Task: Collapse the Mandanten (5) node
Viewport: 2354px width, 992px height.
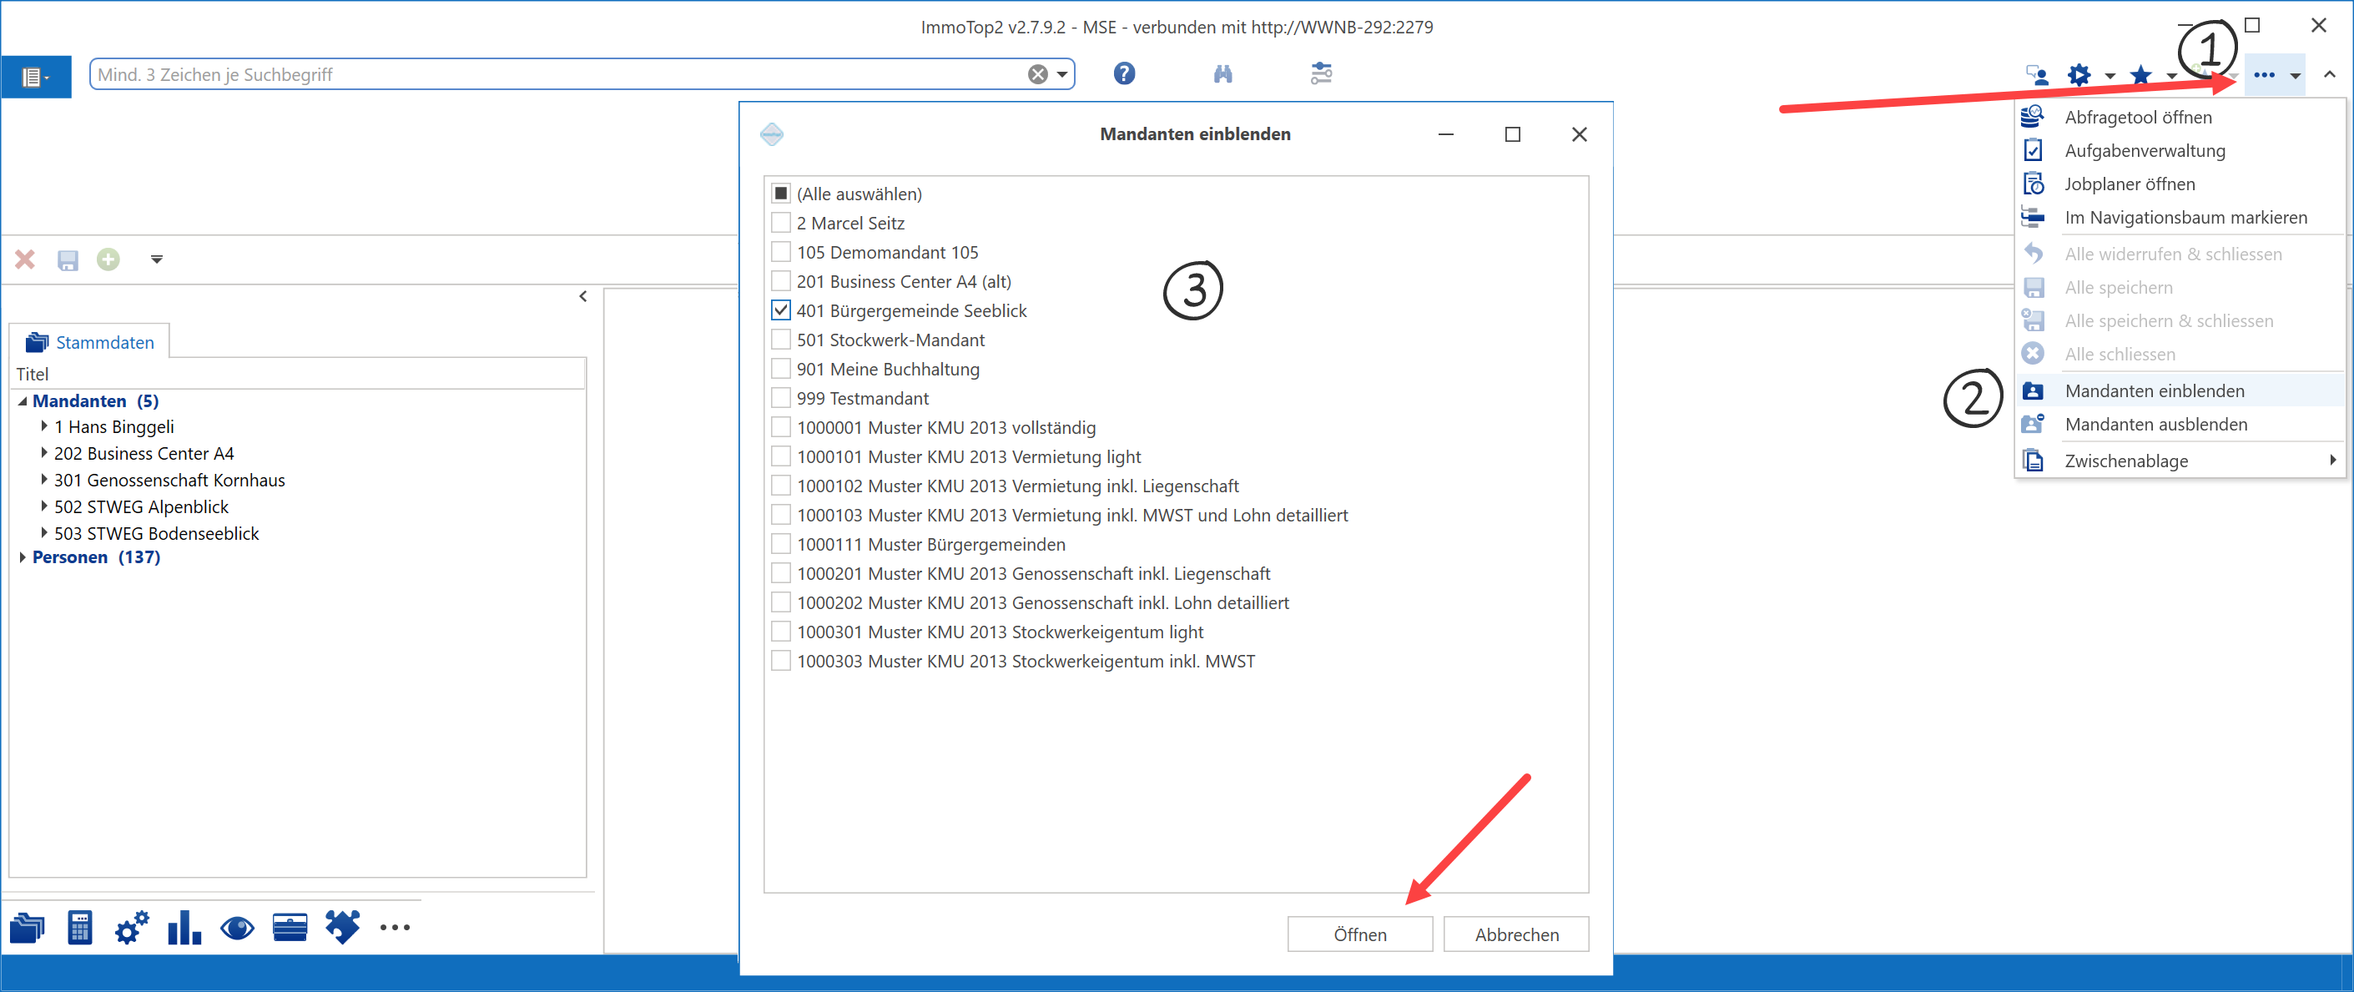Action: coord(22,401)
